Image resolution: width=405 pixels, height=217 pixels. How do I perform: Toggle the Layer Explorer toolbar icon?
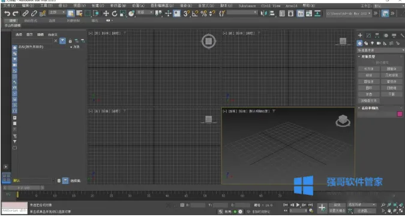pos(291,13)
